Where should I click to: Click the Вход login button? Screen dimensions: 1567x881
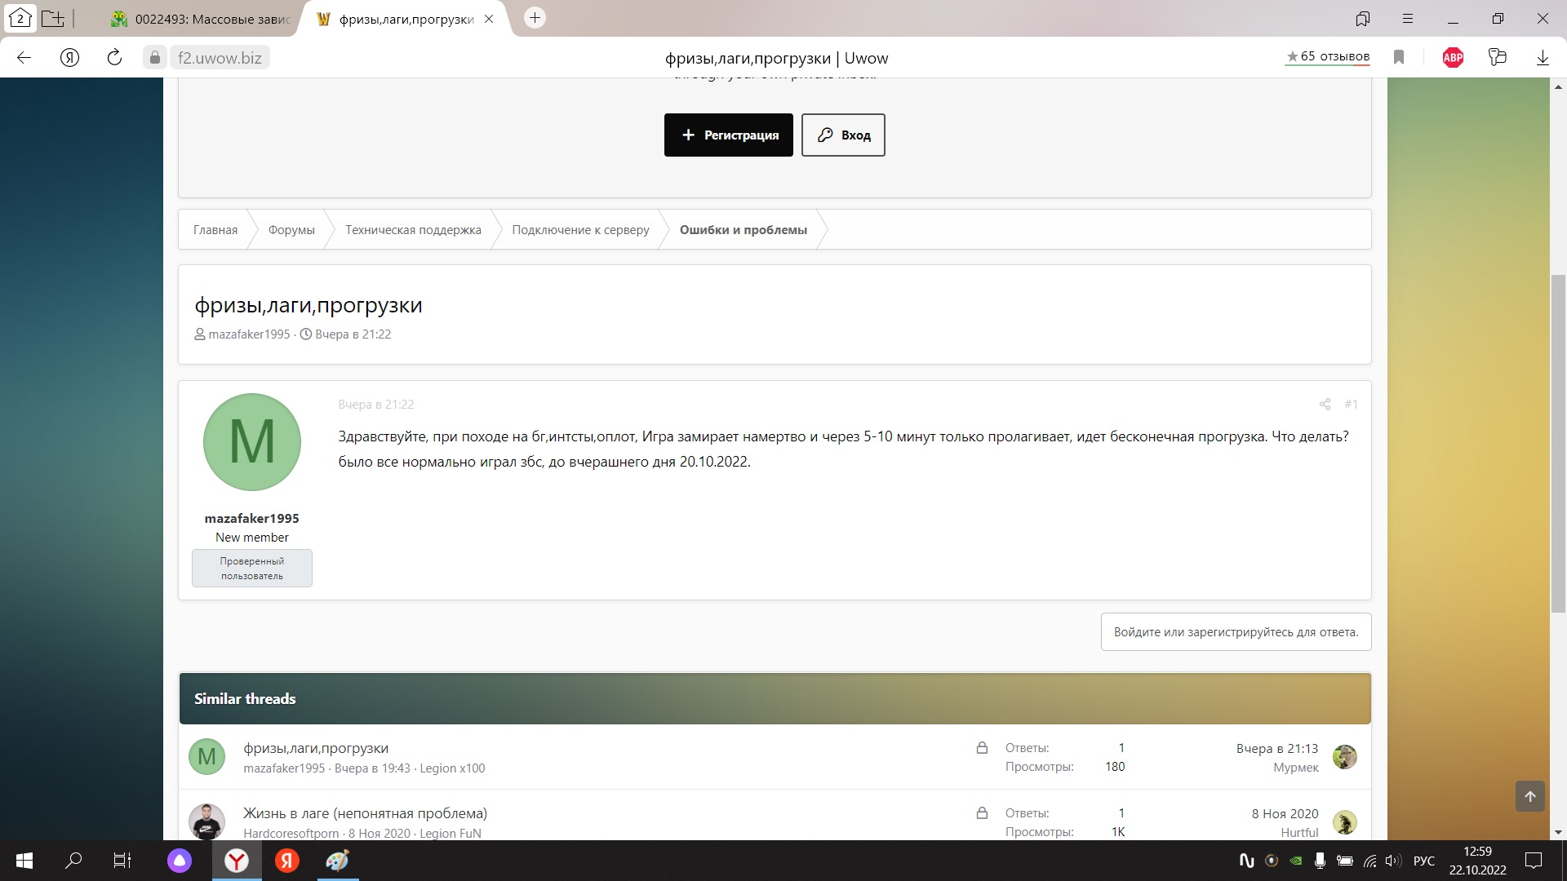click(x=843, y=135)
